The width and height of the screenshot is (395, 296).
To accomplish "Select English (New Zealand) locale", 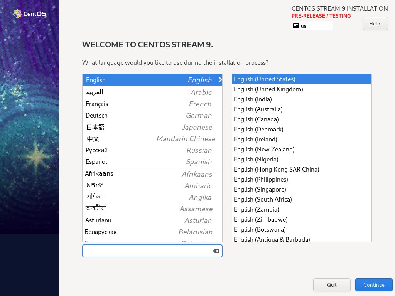I will click(302, 149).
